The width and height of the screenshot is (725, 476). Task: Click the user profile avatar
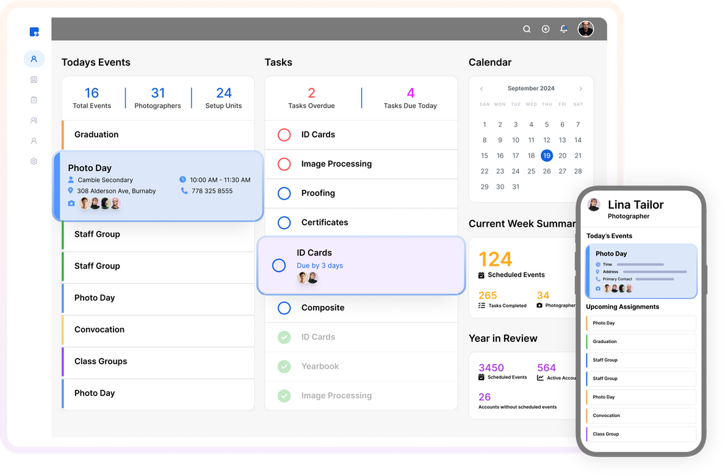click(x=585, y=29)
